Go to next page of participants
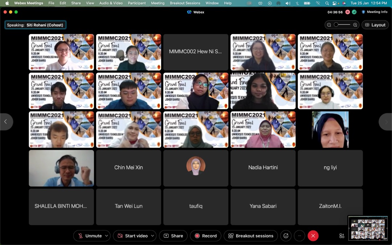The width and height of the screenshot is (392, 245). coord(385,122)
